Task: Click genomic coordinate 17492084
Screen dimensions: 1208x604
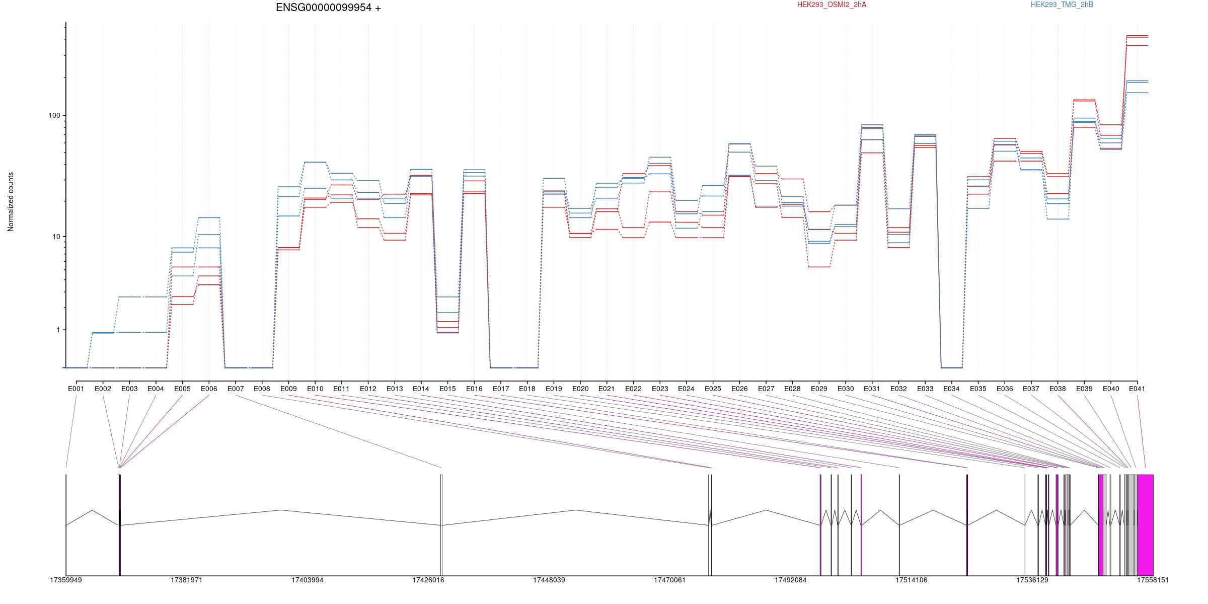Action: (x=791, y=580)
